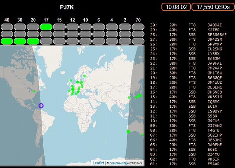Select log entry SQ2IHP
The image size is (235, 168).
coord(186,135)
